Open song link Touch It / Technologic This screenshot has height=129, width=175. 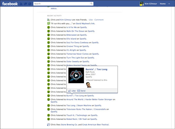[77, 115]
